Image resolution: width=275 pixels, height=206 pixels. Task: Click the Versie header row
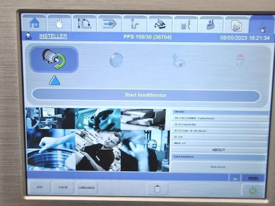pos(221,112)
